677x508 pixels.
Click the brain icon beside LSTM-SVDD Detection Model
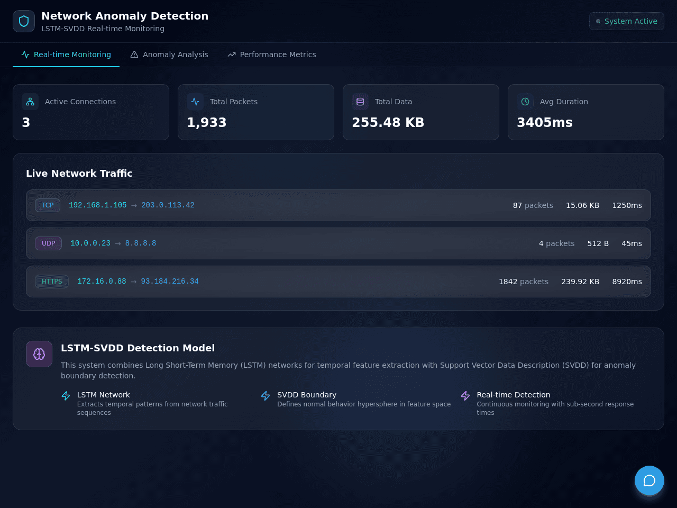click(x=39, y=354)
